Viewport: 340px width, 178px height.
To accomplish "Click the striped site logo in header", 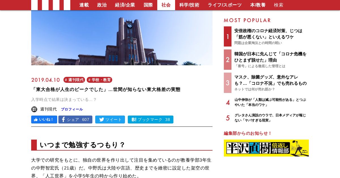I will pos(51,5).
